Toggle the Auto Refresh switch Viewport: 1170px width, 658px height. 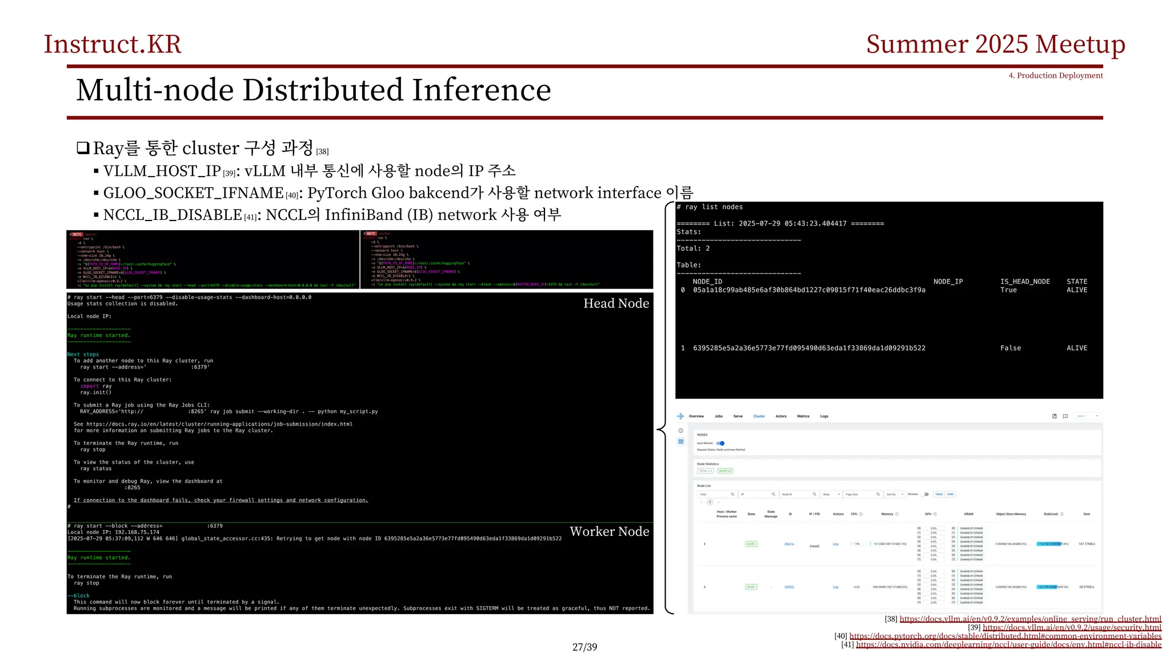(x=720, y=443)
